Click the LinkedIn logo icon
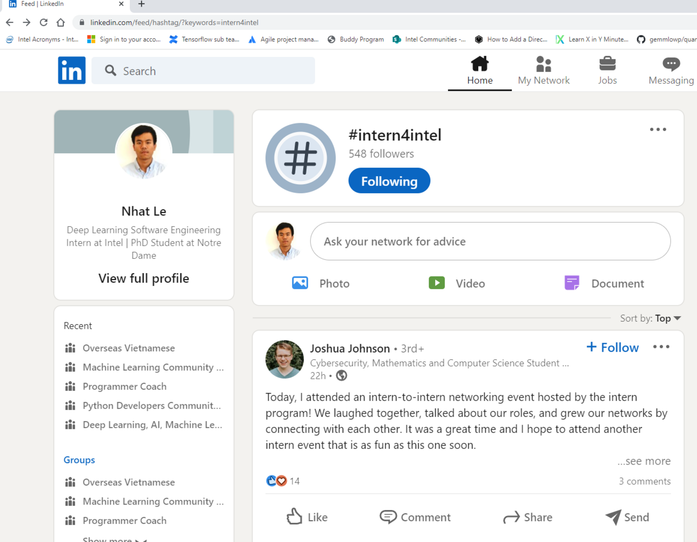 coord(71,70)
